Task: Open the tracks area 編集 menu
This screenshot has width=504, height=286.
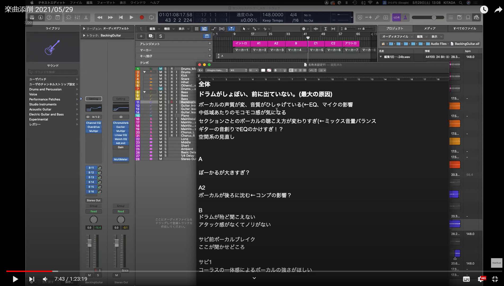Action: point(154,29)
